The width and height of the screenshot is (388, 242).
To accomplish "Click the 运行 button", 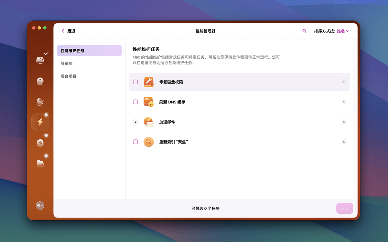I will [x=345, y=208].
